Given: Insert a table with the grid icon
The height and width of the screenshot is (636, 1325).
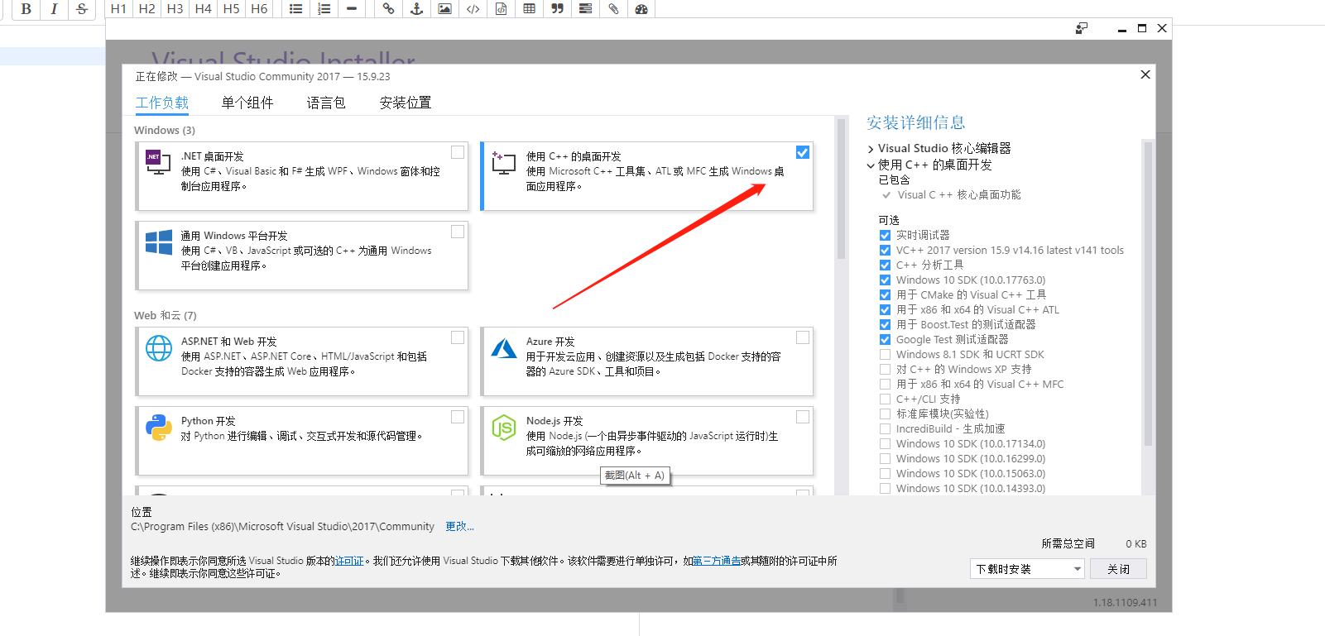Looking at the screenshot, I should tap(529, 9).
